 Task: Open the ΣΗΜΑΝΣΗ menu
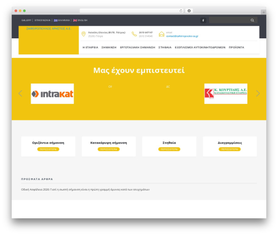(x=109, y=47)
